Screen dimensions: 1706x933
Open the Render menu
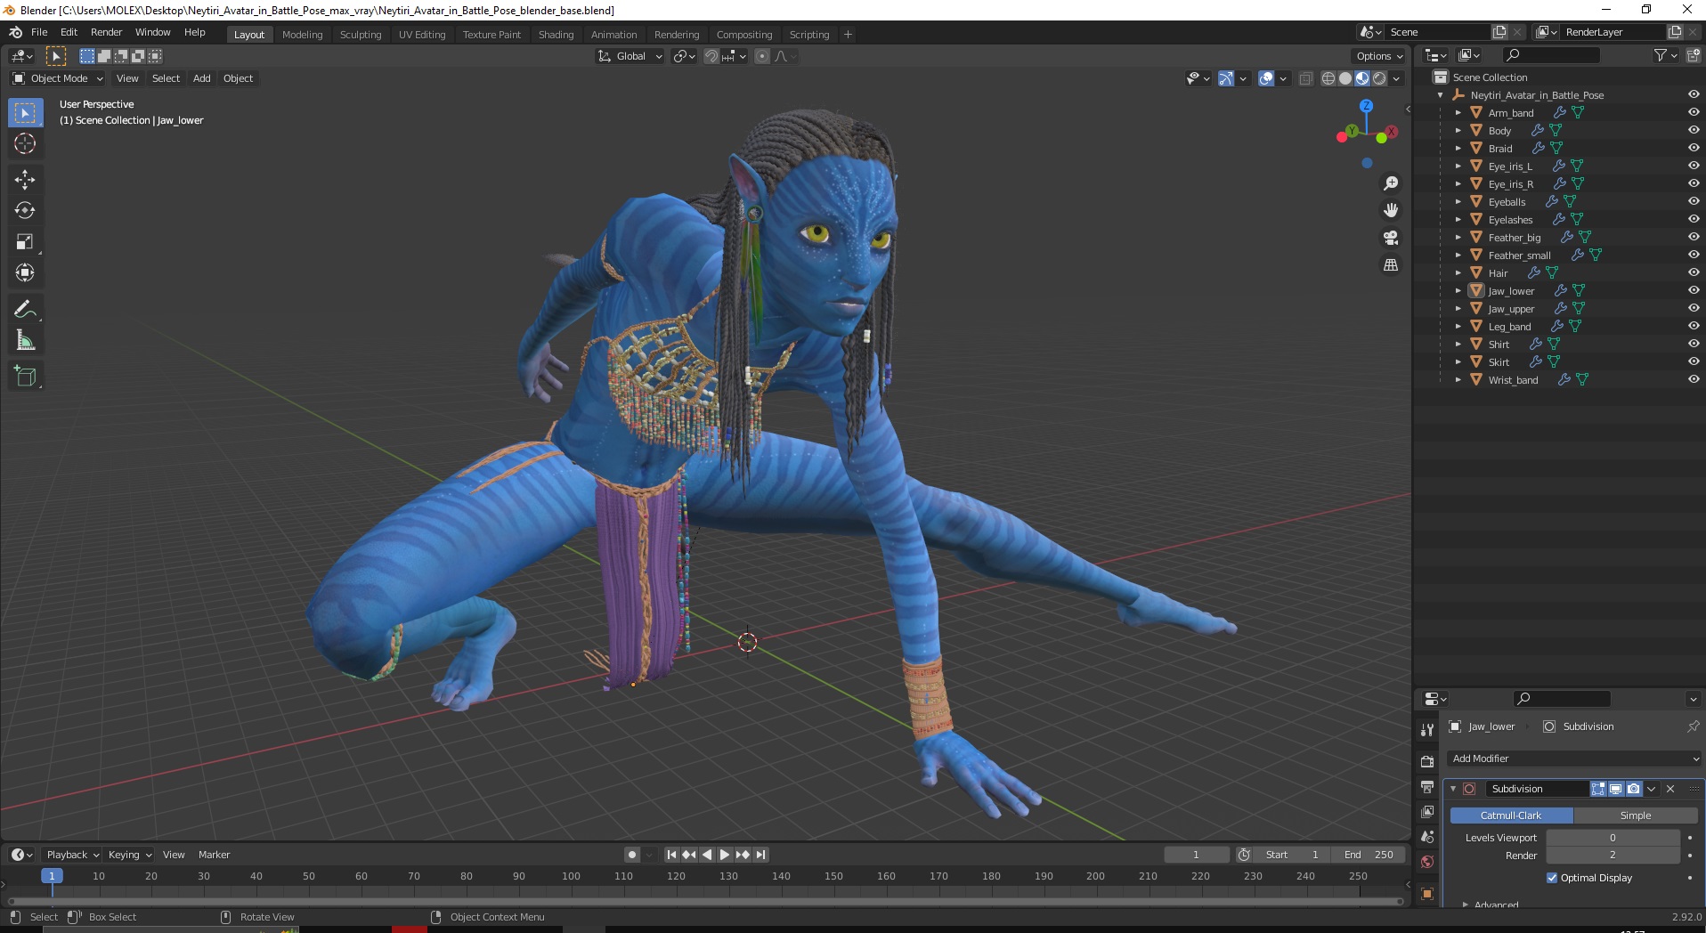point(106,32)
